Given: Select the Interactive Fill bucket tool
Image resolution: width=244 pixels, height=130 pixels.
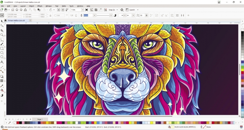Looking at the screenshot, I should (2, 90).
